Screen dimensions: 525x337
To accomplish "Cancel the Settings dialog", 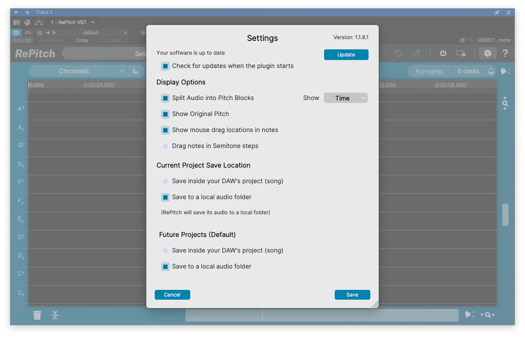I will tap(172, 295).
